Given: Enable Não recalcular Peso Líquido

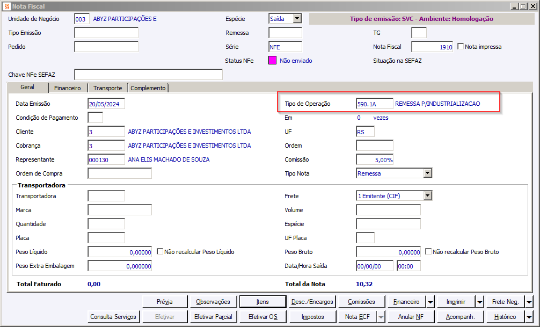Looking at the screenshot, I should (160, 251).
